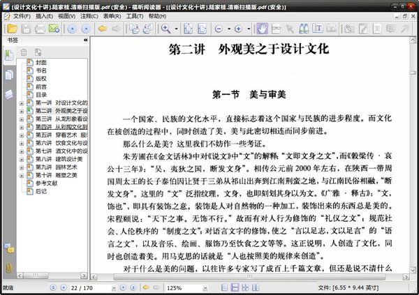This screenshot has width=419, height=295.
Task: Open the 封面 bookmark
Action: pyautogui.click(x=41, y=63)
